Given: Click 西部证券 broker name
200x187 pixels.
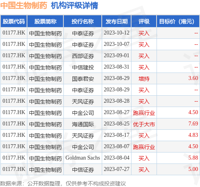Looking at the screenshot, I should point(83,56).
